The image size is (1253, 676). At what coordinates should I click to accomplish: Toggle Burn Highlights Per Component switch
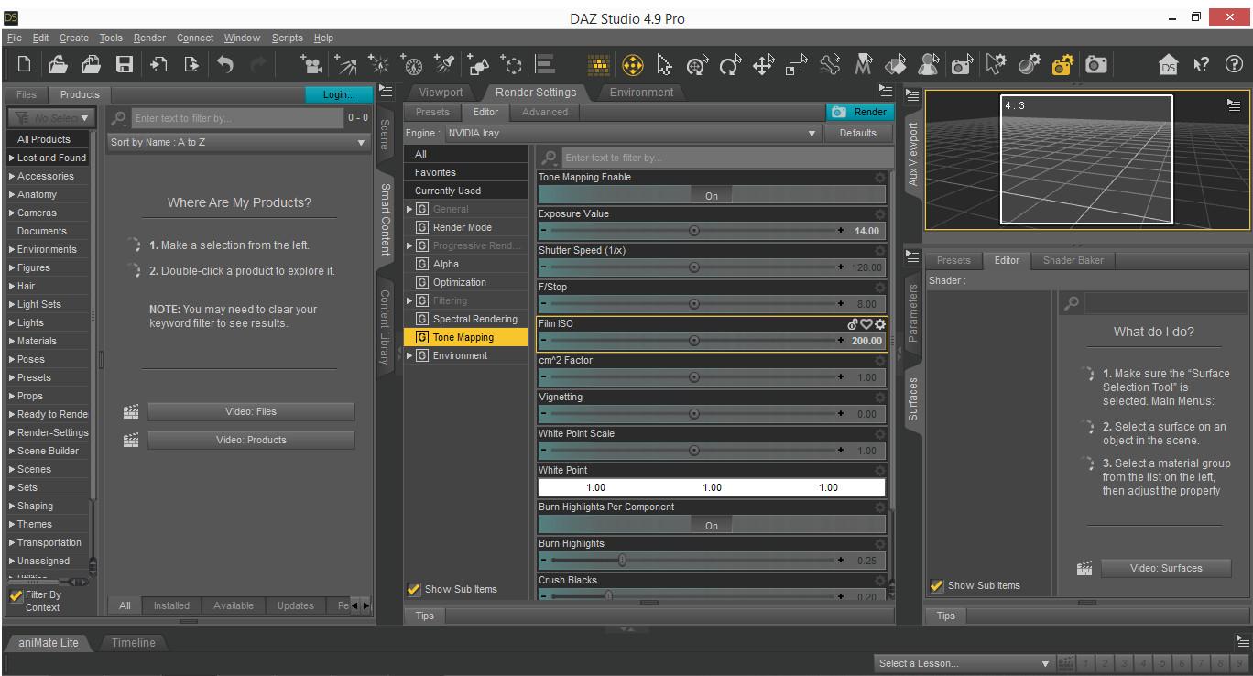tap(712, 525)
